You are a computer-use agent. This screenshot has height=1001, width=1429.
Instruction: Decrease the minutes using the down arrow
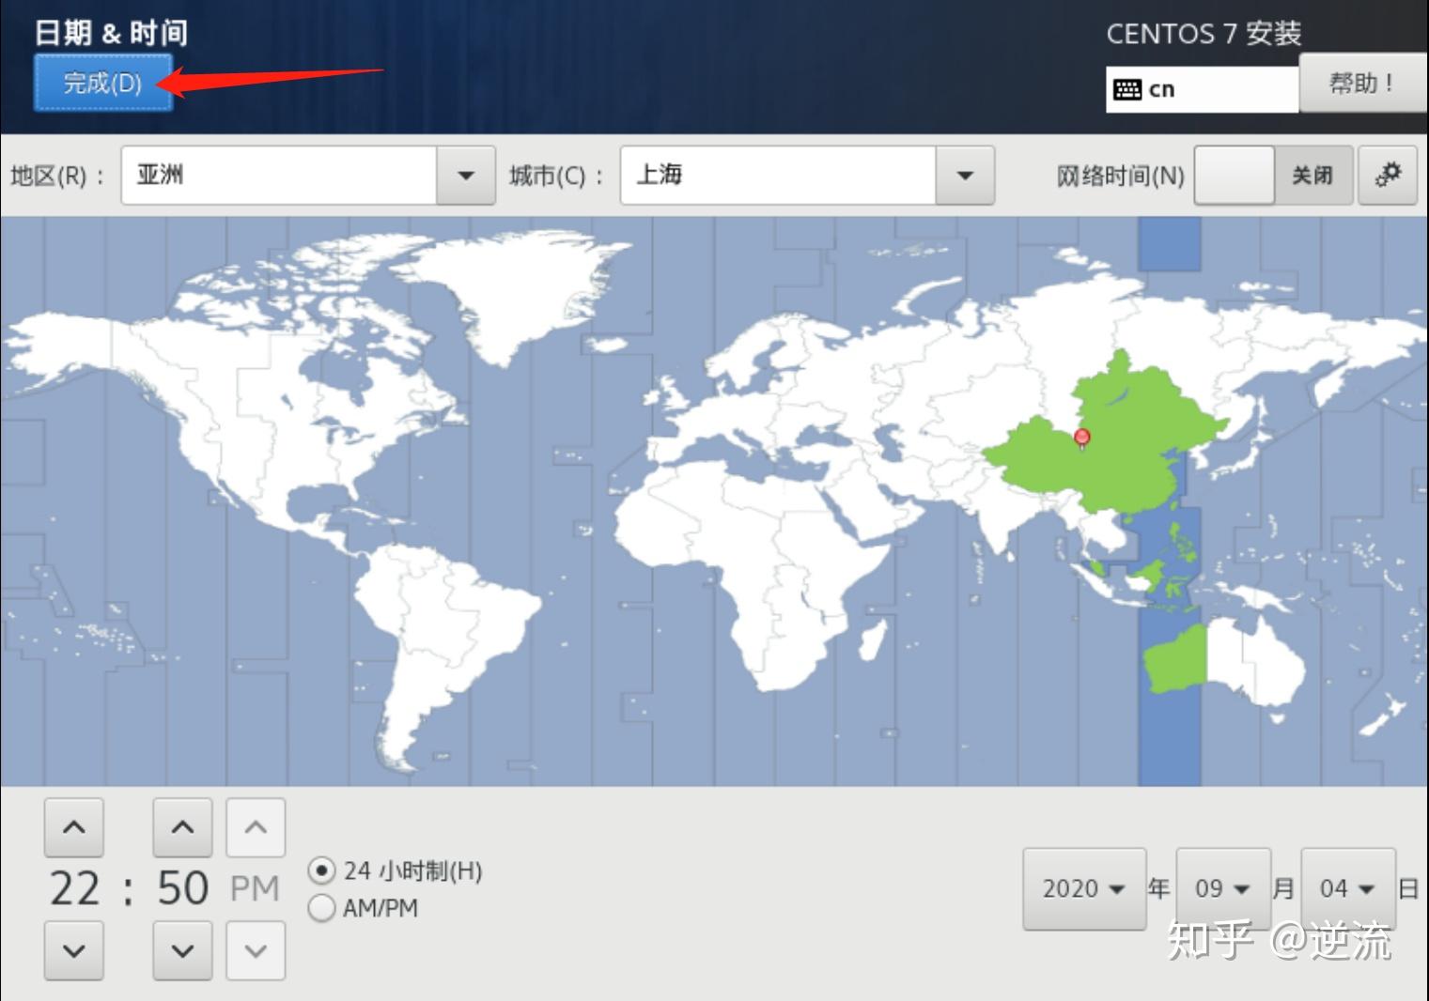(x=182, y=951)
